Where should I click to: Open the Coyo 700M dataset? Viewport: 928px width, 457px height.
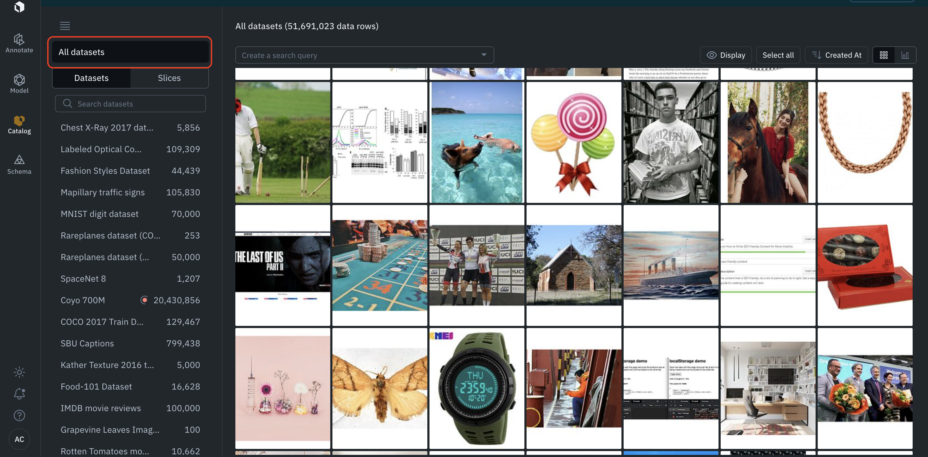[83, 300]
